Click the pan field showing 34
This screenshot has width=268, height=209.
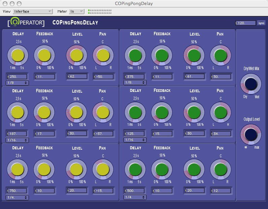click(x=221, y=134)
